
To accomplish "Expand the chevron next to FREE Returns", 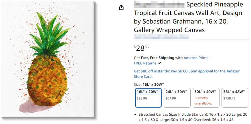I will [x=159, y=63].
